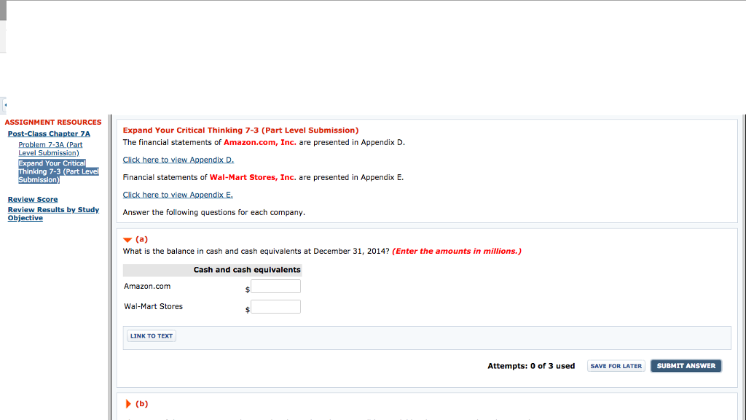Click the LINK TO TEXT button
The width and height of the screenshot is (746, 420).
(151, 335)
